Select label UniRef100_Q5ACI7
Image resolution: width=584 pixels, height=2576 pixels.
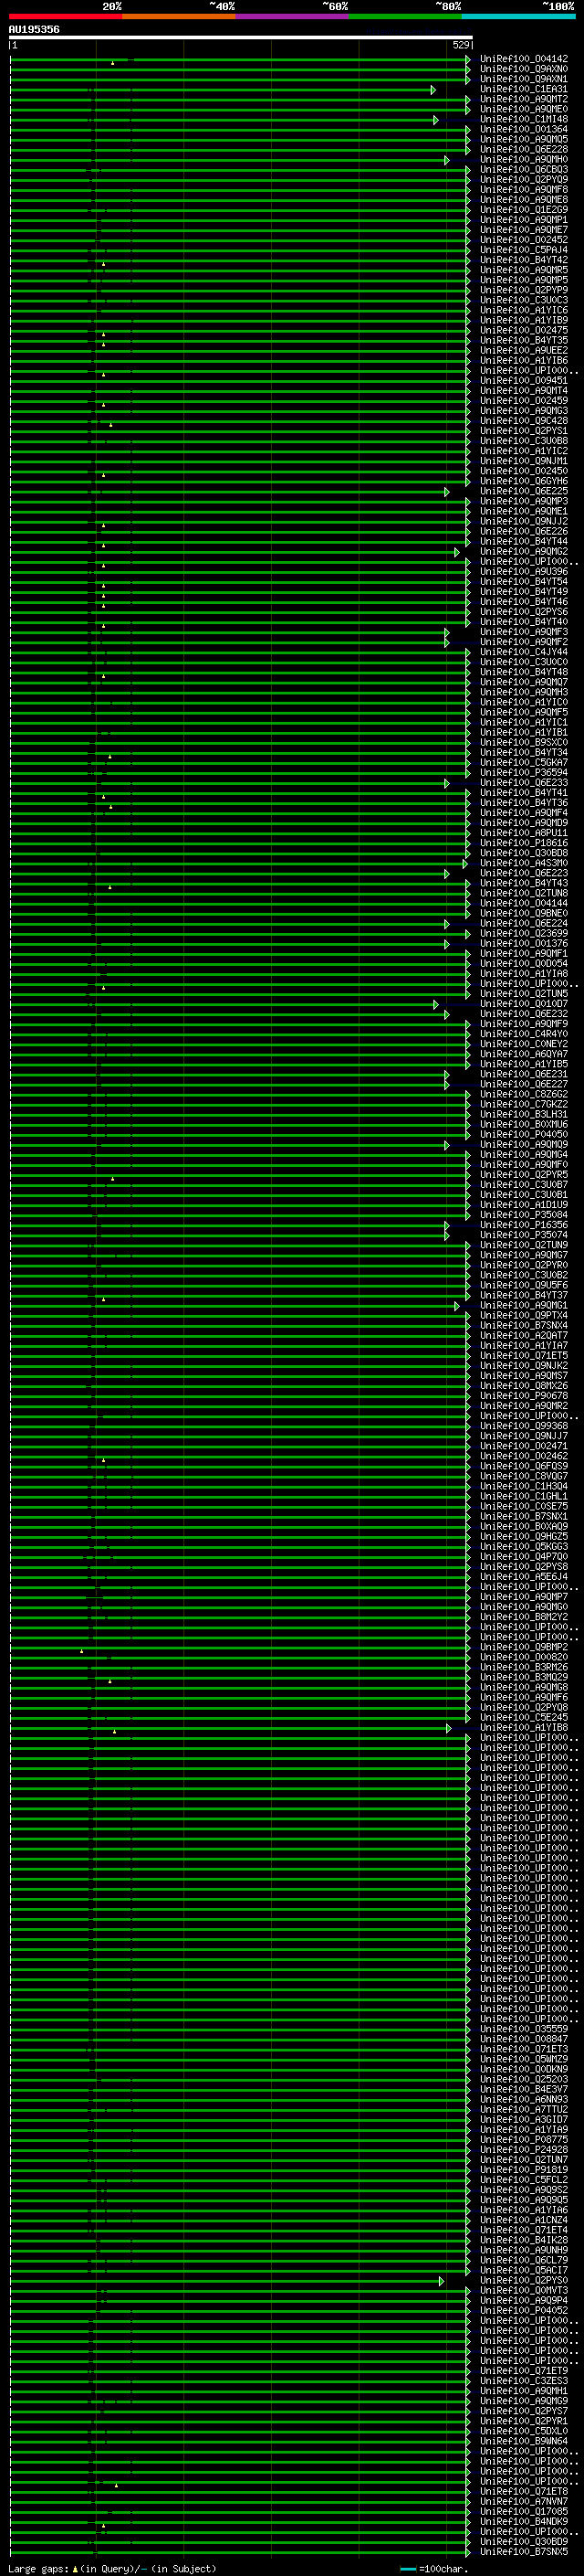[x=524, y=2269]
